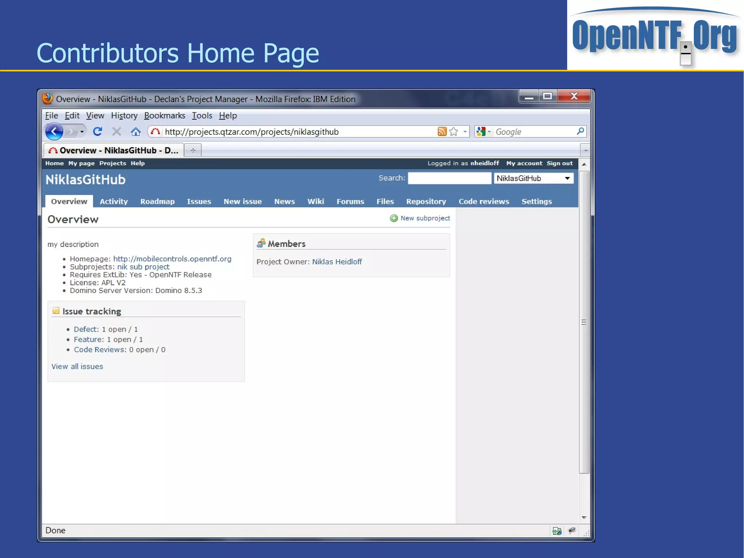Go to the Firefox home page icon
The image size is (744, 558).
click(136, 132)
